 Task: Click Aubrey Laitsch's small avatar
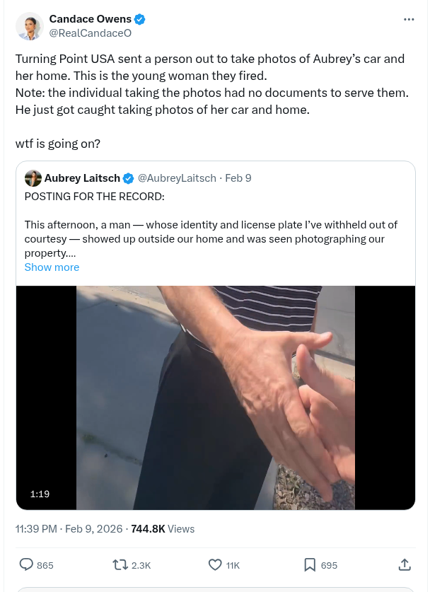pos(33,178)
